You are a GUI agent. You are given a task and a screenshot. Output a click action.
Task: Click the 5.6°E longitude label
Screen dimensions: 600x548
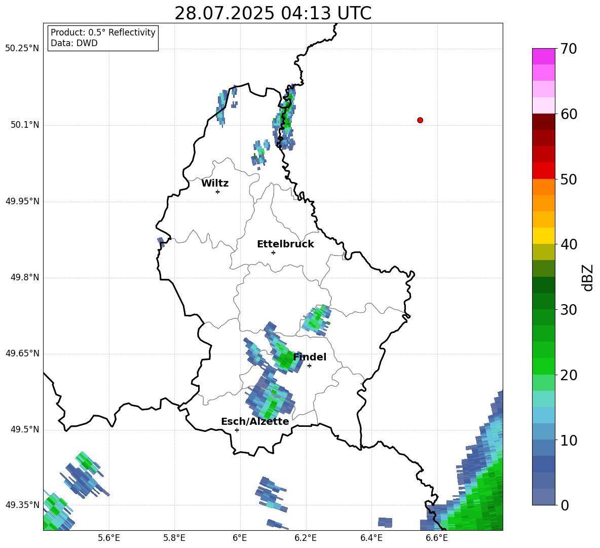click(x=109, y=538)
